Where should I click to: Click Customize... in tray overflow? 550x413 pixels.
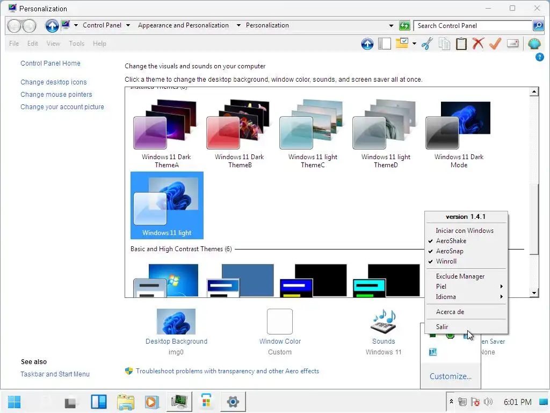pos(451,376)
